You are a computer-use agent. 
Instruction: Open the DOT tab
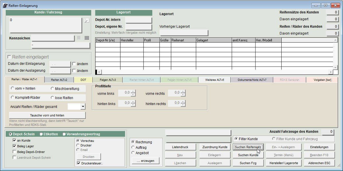point(83,80)
